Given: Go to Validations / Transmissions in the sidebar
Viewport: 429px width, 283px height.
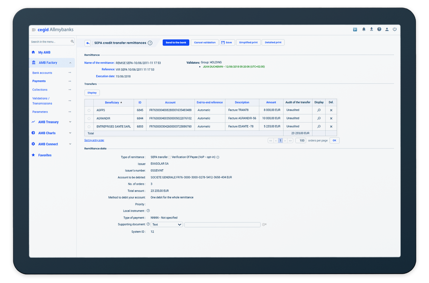Looking at the screenshot, I should point(42,101).
